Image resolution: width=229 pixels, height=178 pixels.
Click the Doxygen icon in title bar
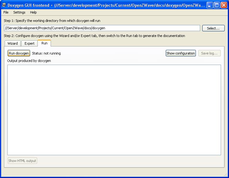click(x=4, y=5)
